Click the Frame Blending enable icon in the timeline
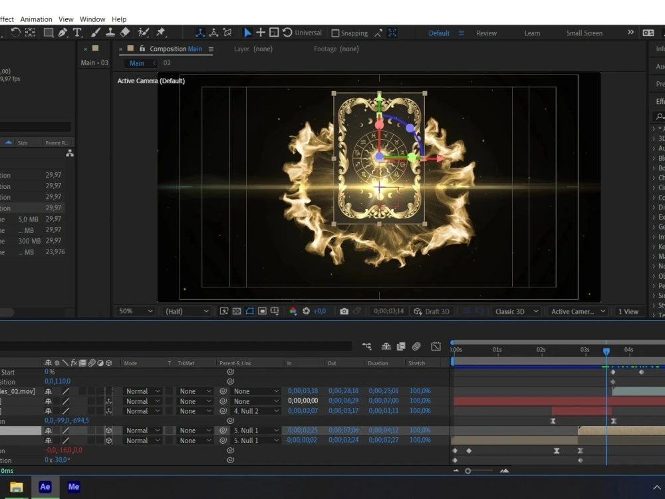The width and height of the screenshot is (665, 499). tap(401, 347)
